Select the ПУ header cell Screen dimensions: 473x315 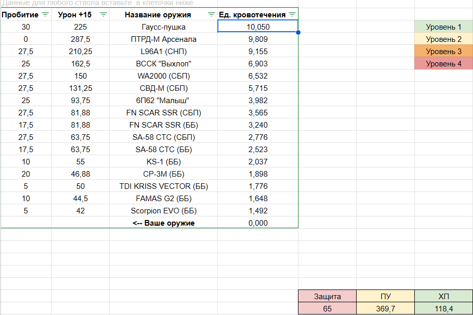tap(386, 296)
